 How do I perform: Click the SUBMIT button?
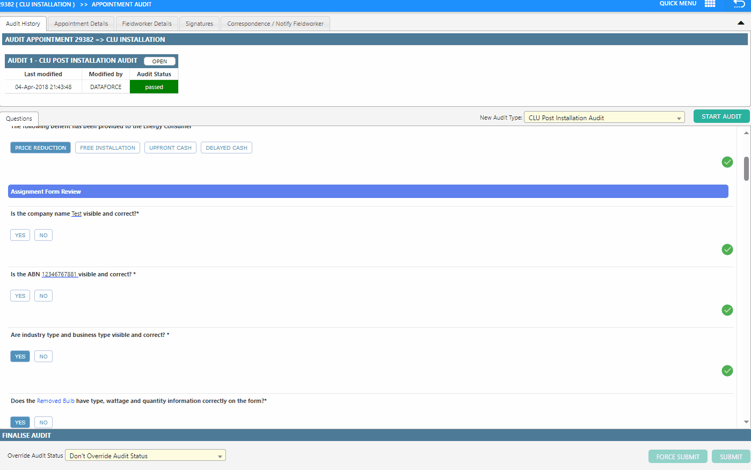(x=731, y=457)
